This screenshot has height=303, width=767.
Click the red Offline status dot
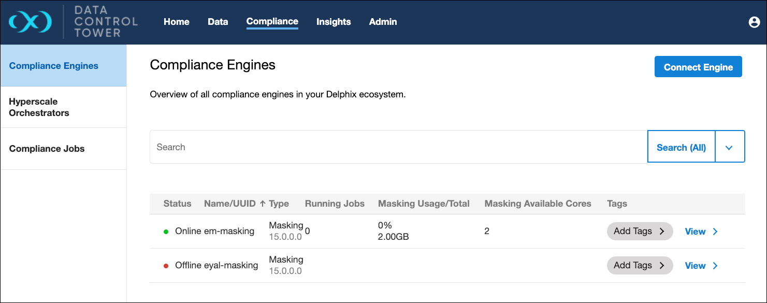(166, 266)
